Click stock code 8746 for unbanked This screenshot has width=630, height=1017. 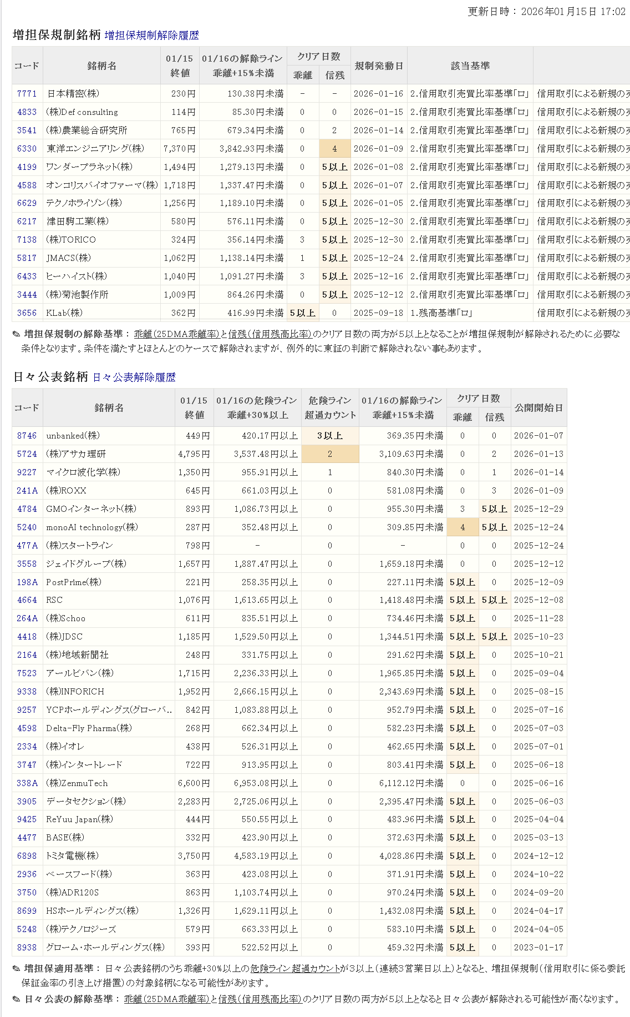[x=27, y=436]
